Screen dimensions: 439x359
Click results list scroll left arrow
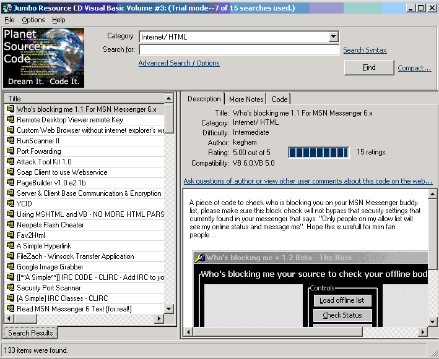[x=9, y=318]
